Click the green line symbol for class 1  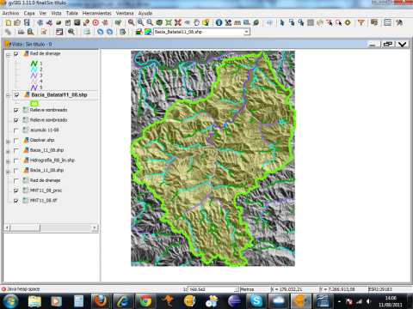point(34,64)
